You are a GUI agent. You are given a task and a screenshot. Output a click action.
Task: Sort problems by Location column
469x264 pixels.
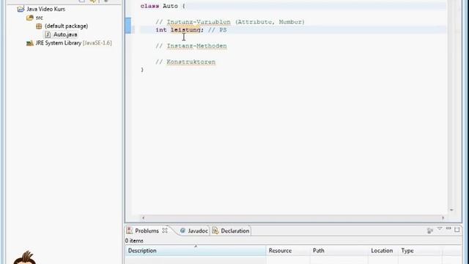(x=383, y=251)
